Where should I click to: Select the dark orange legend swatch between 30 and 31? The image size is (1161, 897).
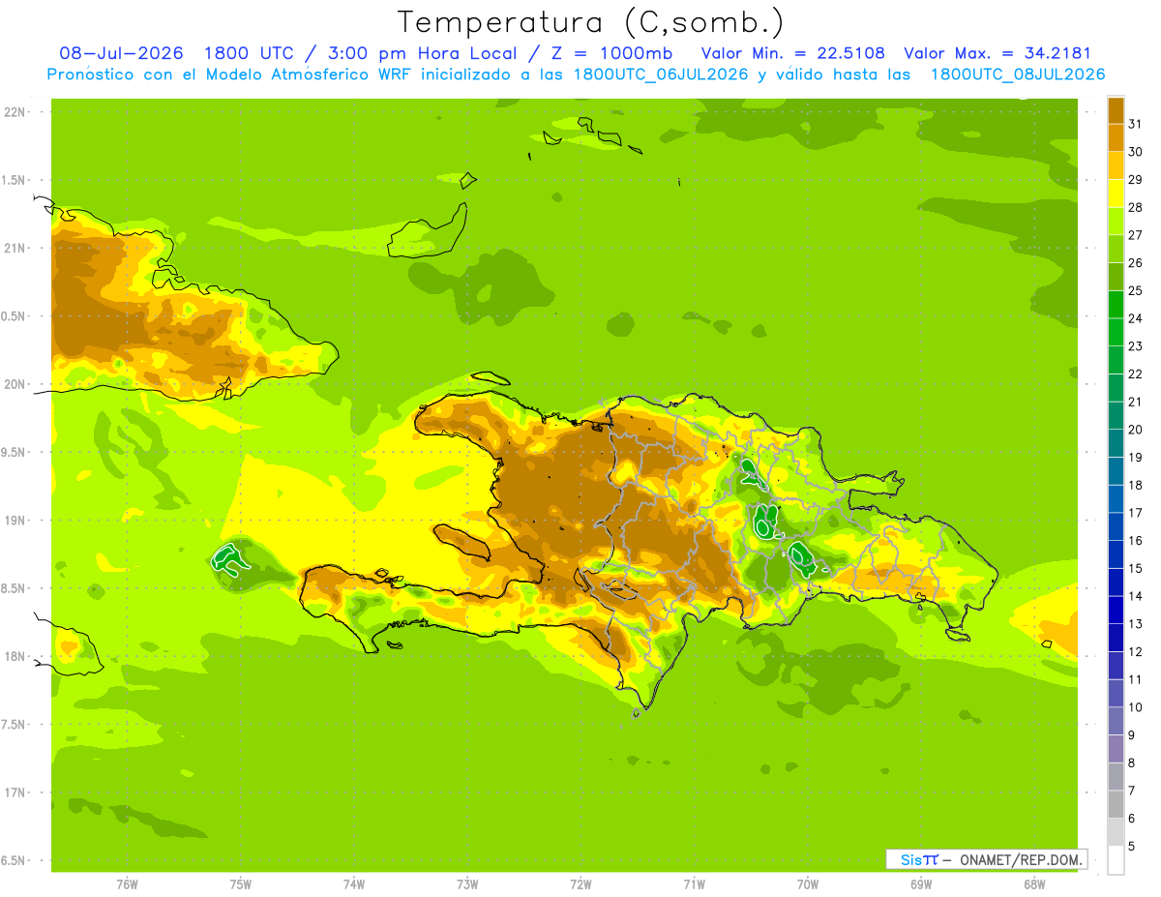pyautogui.click(x=1116, y=137)
